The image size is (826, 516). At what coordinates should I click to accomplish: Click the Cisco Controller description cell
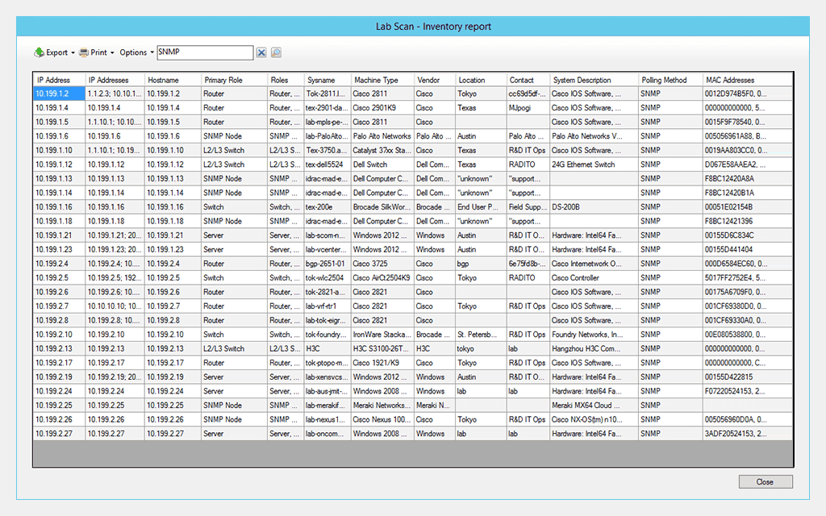pos(594,278)
